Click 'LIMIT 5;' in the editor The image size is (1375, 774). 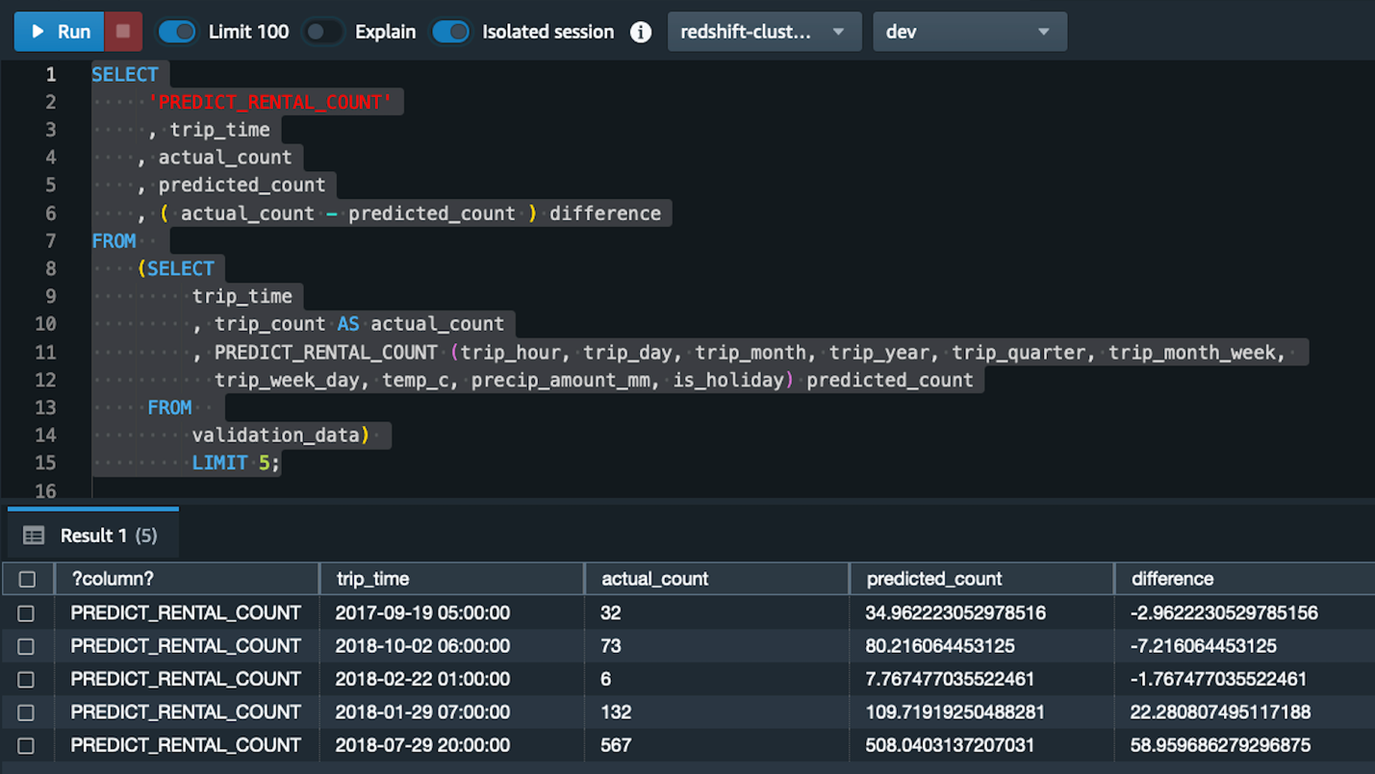pos(236,462)
